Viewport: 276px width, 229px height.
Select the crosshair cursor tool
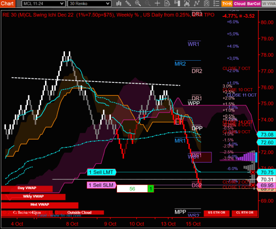pos(157,4)
